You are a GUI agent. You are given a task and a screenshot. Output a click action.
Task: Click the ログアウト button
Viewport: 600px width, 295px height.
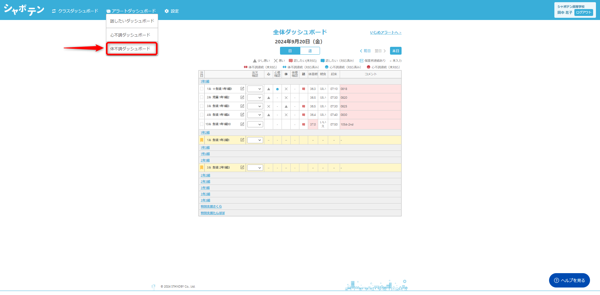[584, 12]
